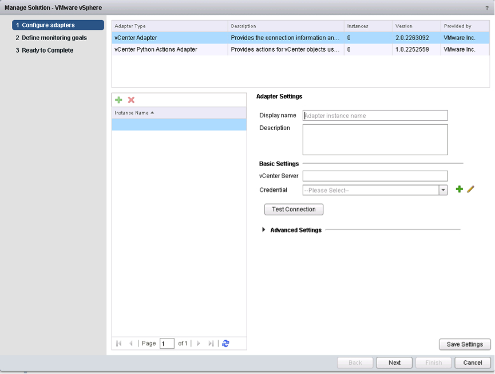The image size is (495, 374).
Task: Focus the vCenter Server text field
Action: click(x=375, y=176)
